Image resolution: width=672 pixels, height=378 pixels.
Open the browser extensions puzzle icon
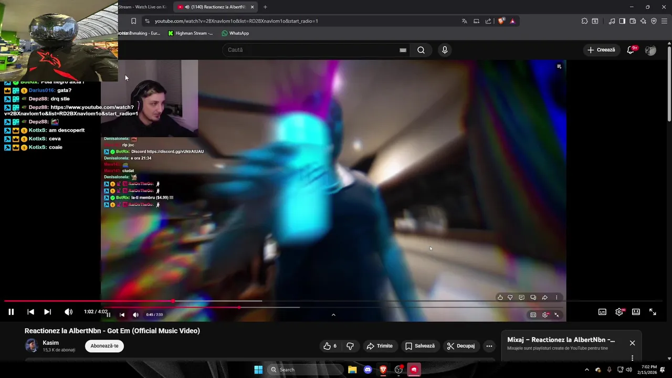pos(584,21)
